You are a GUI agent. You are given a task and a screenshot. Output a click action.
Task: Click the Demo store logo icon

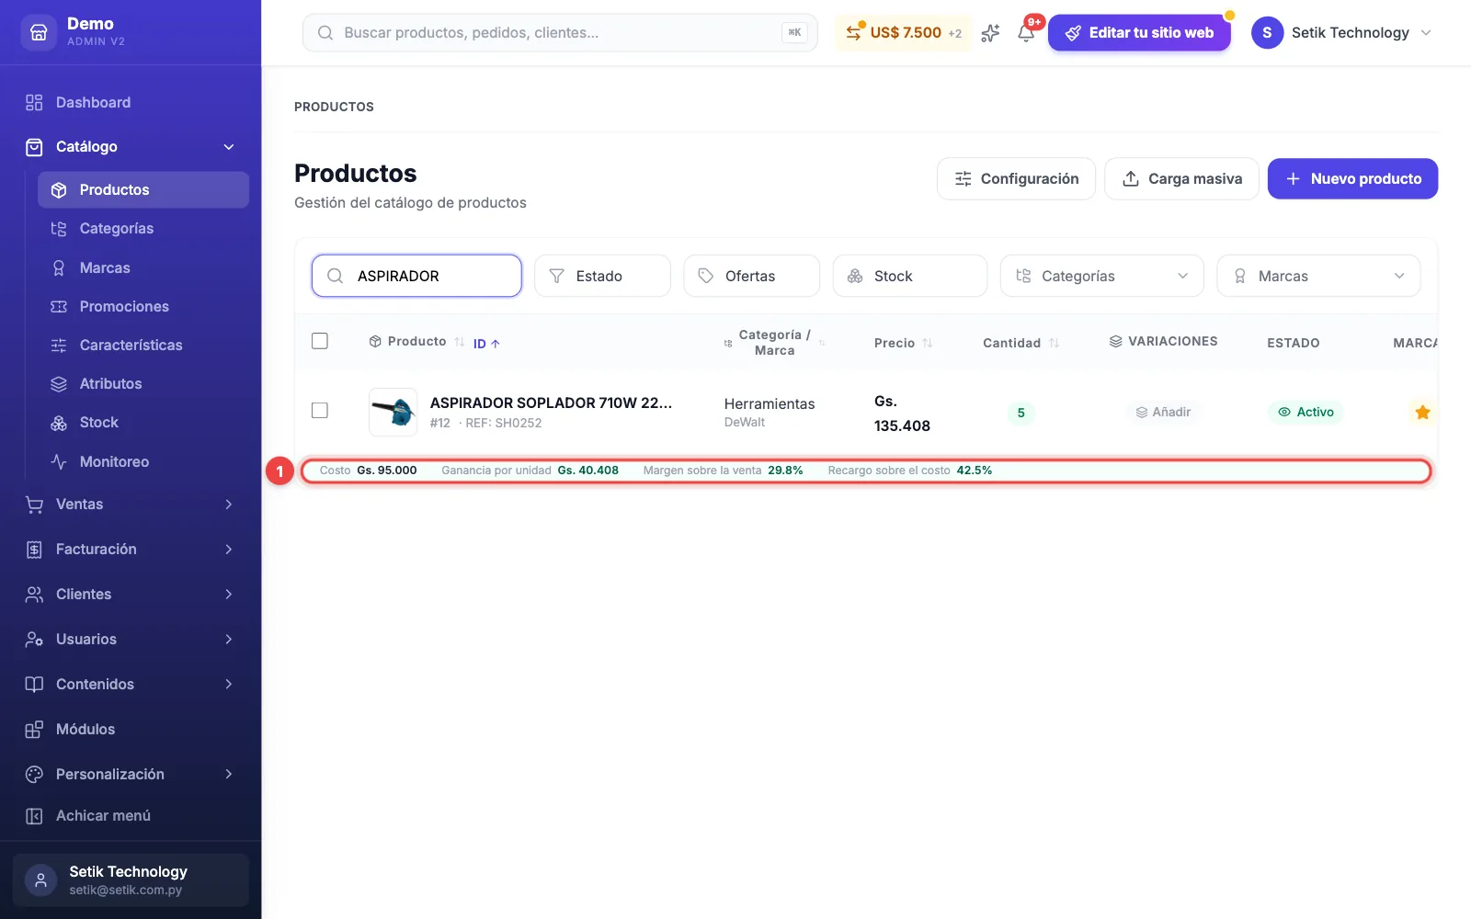click(x=39, y=32)
